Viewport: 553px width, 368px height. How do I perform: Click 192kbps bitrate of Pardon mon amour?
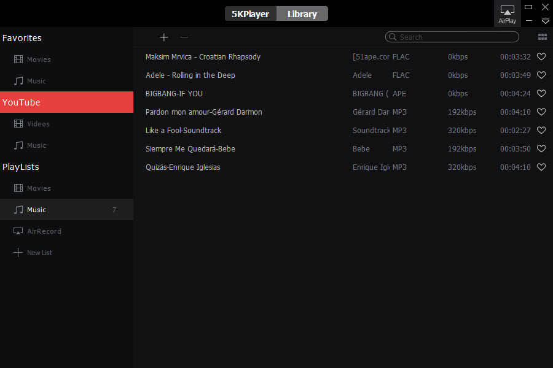coord(462,112)
